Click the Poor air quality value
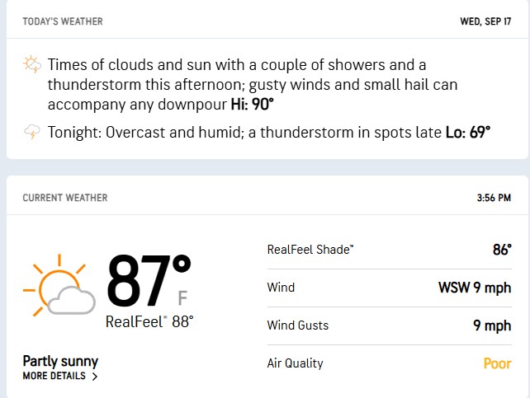This screenshot has width=530, height=398. click(x=496, y=363)
